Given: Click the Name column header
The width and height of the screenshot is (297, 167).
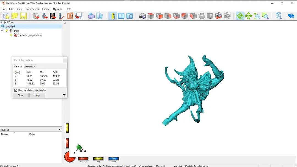Looking at the screenshot, I should (14, 134).
